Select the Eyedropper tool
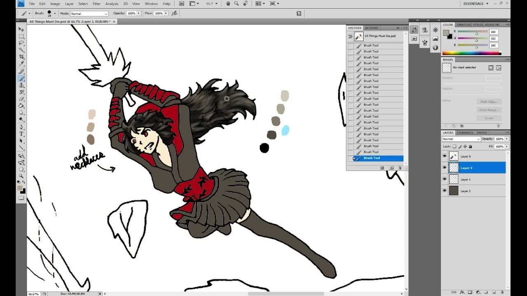 tap(21, 64)
